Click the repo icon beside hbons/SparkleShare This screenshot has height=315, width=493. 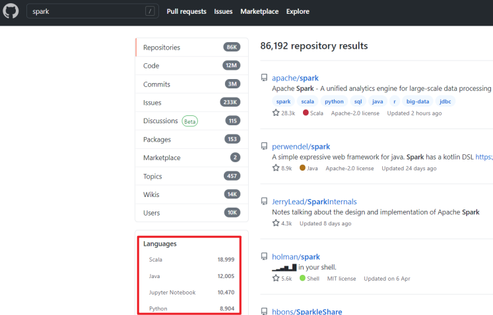(x=264, y=311)
